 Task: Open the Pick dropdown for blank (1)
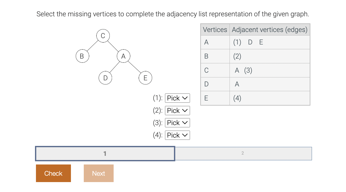[177, 98]
